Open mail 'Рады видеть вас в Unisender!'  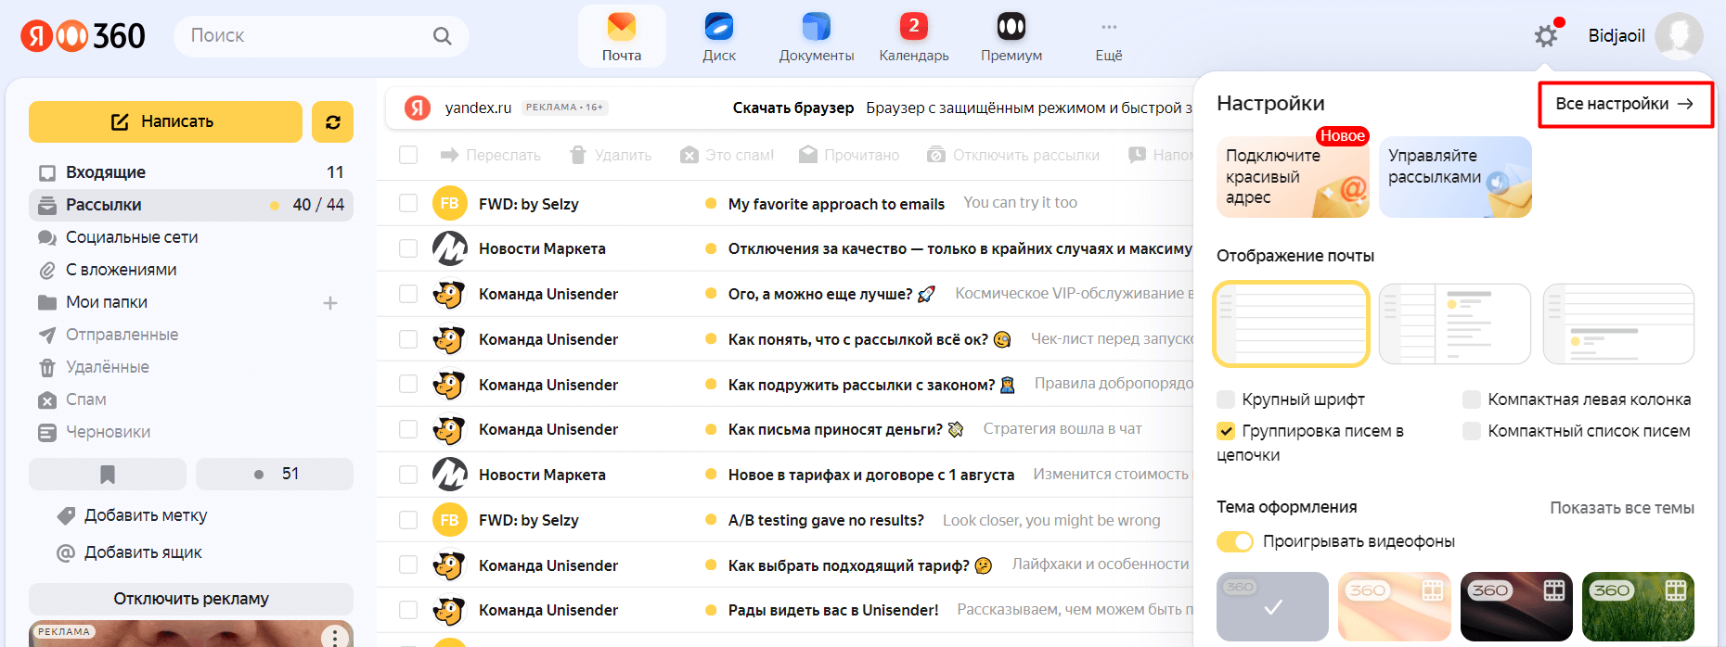(x=833, y=610)
